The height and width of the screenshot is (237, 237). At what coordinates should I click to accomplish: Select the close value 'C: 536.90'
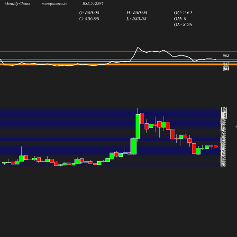tap(89, 19)
